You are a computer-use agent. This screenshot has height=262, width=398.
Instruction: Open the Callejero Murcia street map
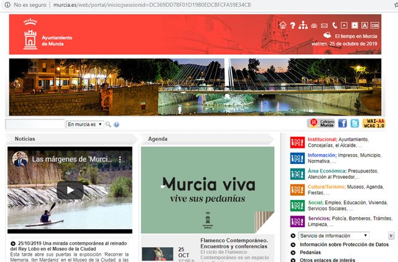[321, 124]
